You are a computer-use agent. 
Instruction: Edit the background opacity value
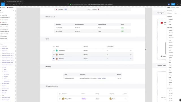tap(175, 13)
